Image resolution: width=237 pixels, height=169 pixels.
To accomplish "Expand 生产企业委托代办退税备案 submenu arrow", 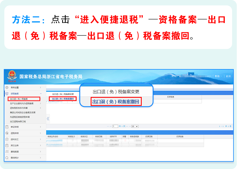I will click(x=40, y=103).
